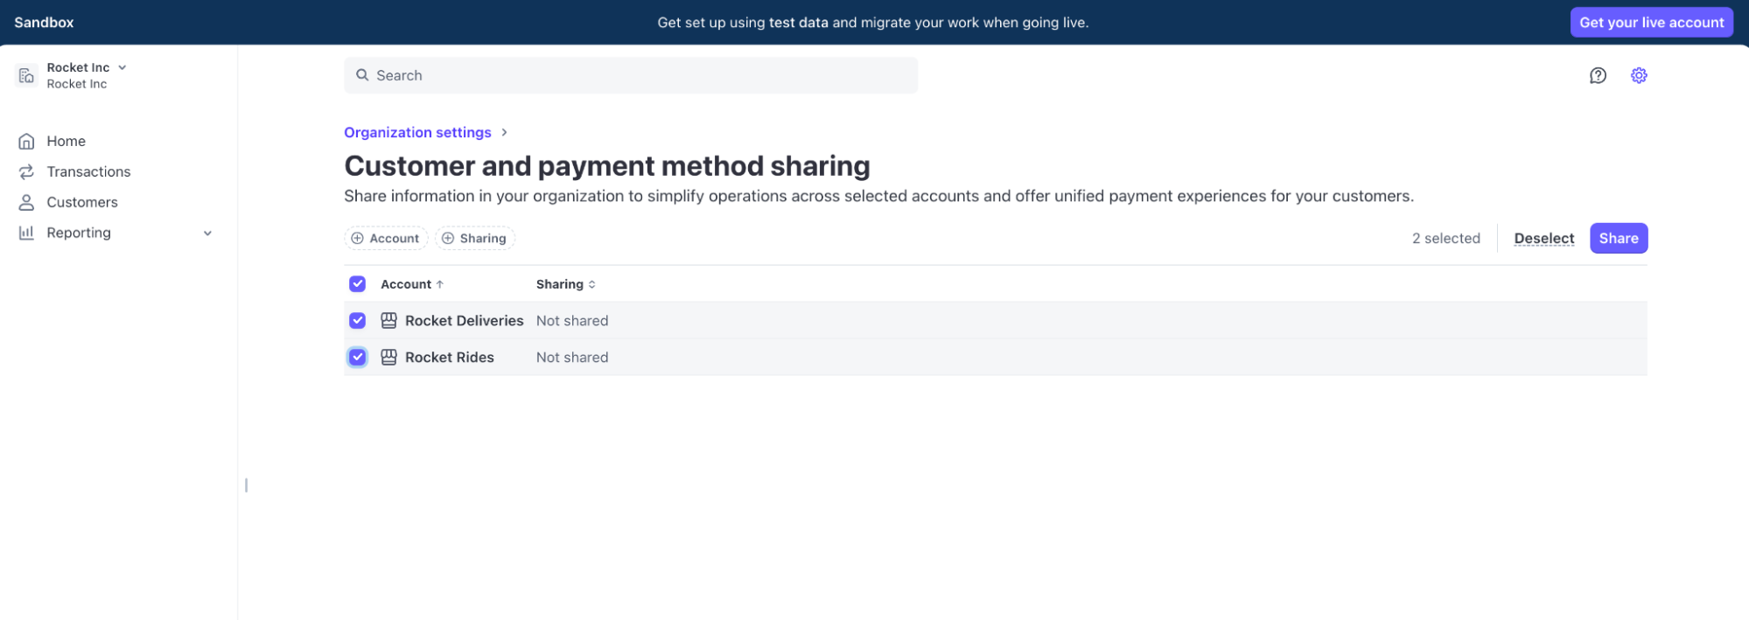Screen dimensions: 1749x620
Task: Click the purple Share button
Action: tap(1618, 239)
